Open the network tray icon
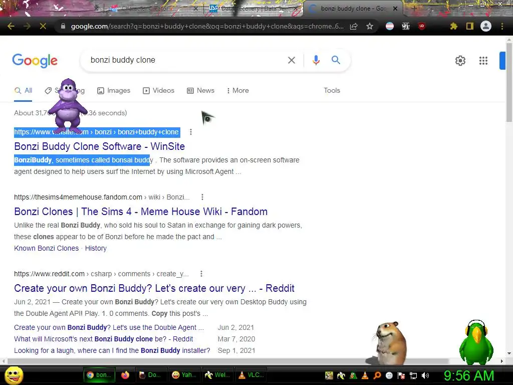 tap(413, 375)
